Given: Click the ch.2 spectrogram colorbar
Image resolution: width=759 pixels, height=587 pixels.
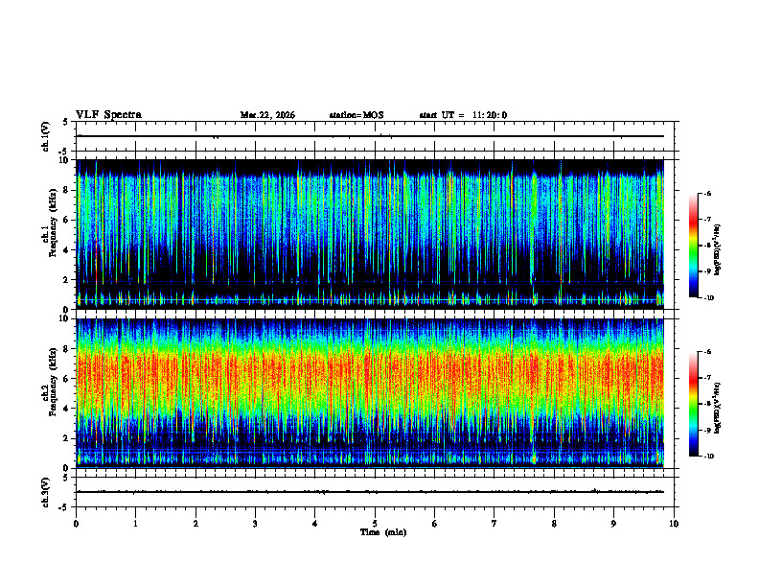Looking at the screenshot, I should [x=693, y=404].
